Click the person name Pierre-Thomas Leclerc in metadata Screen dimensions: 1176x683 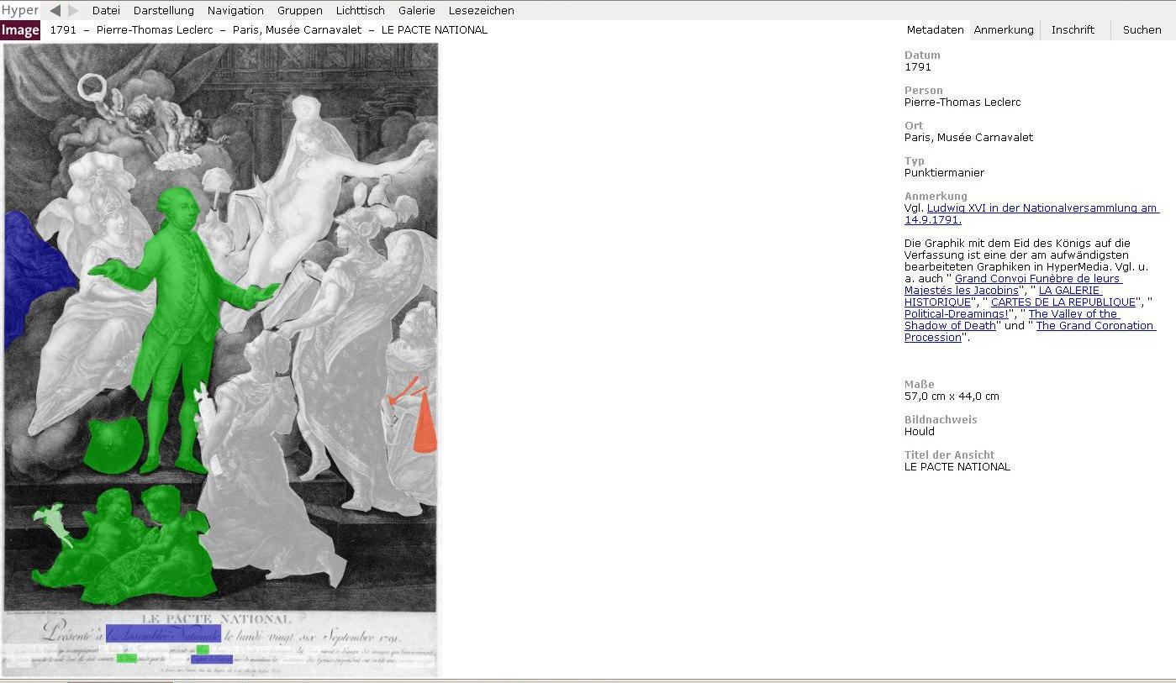tap(962, 102)
